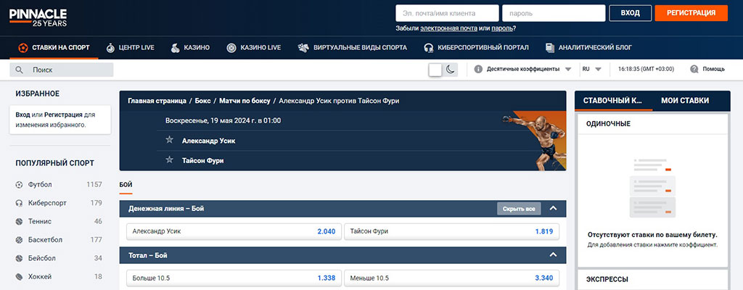The image size is (743, 290).
Task: Click the info icon beside Десятичные коэффициенты
Action: pyautogui.click(x=478, y=69)
